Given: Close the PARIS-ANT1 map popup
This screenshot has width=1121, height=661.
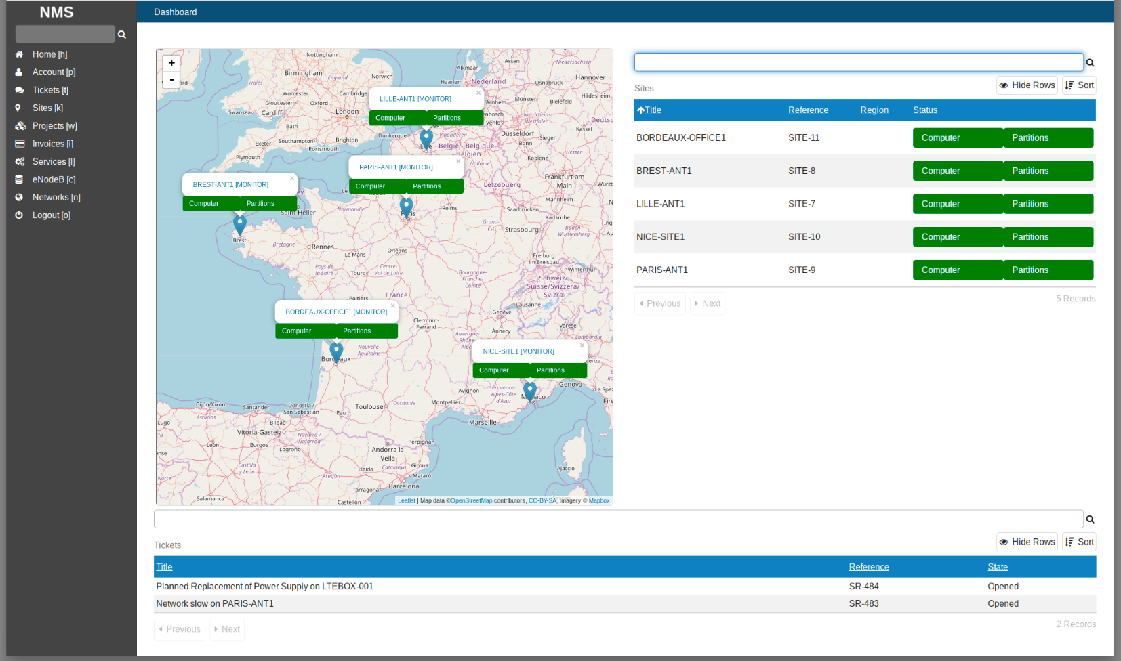Looking at the screenshot, I should point(458,161).
